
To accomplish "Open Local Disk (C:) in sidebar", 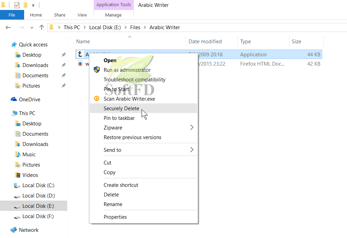I will [x=38, y=185].
